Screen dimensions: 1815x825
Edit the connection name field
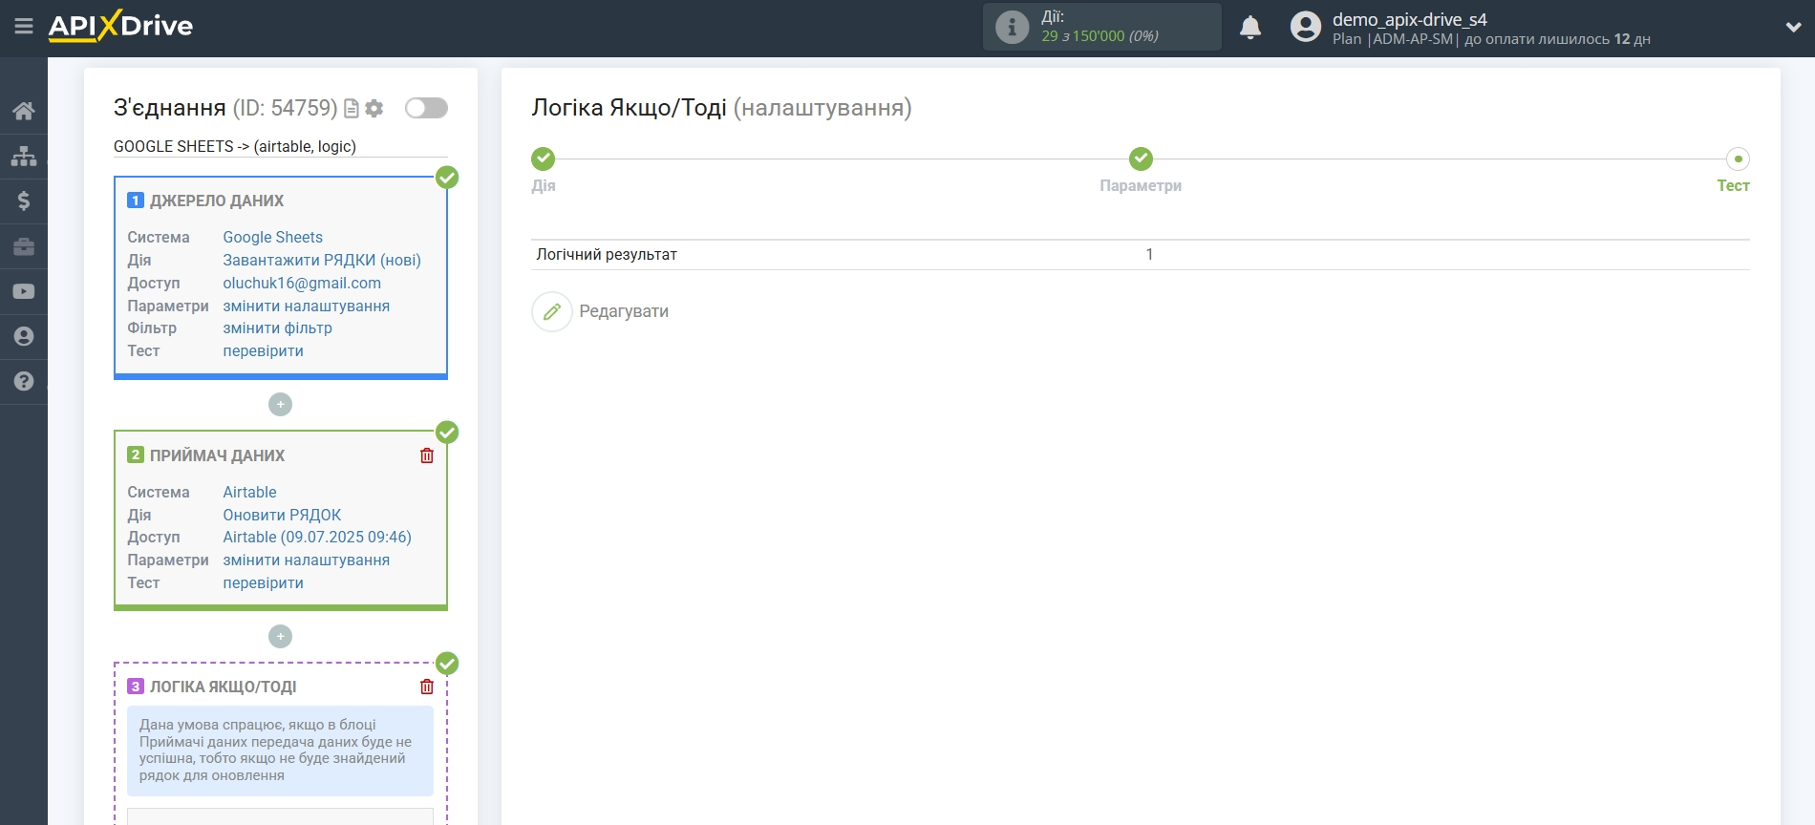[x=280, y=146]
